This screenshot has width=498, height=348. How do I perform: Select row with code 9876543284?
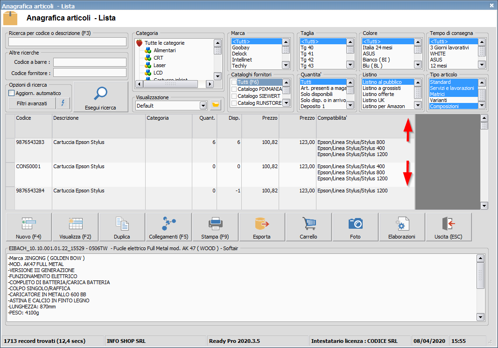pyautogui.click(x=210, y=198)
